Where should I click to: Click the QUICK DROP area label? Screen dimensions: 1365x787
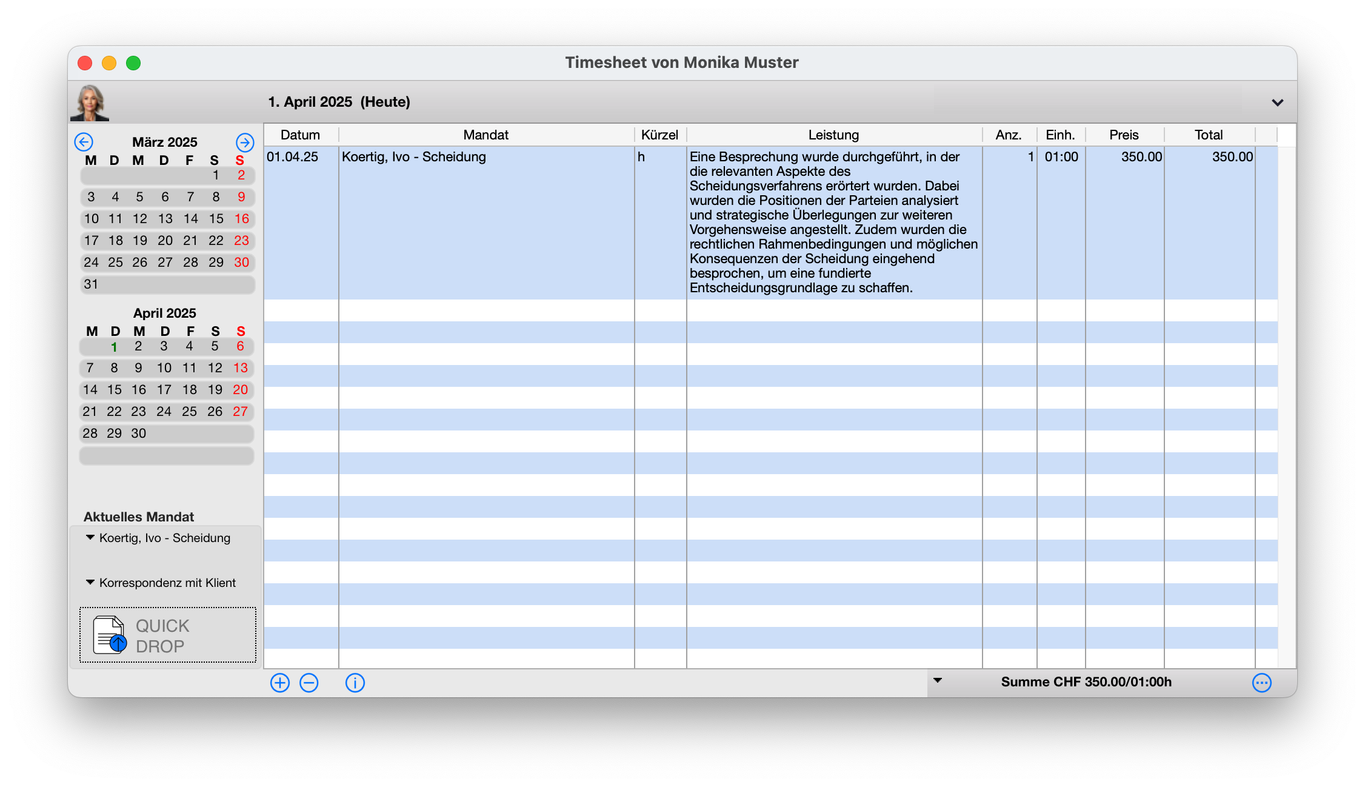tap(162, 636)
